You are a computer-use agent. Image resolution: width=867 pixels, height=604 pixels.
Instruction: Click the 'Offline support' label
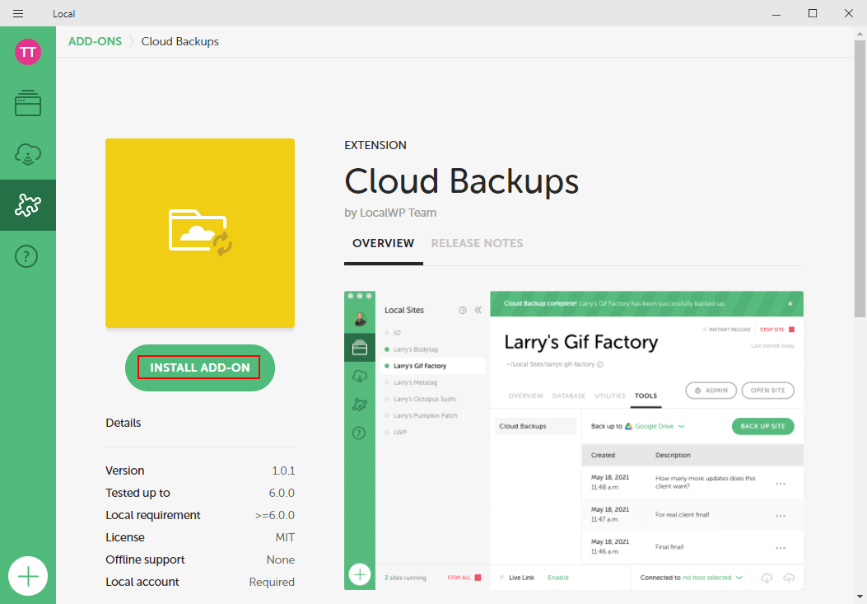pyautogui.click(x=145, y=560)
